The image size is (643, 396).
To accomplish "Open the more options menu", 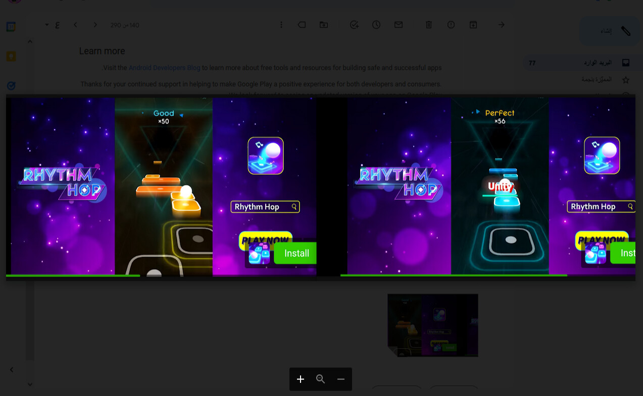I will pos(281,25).
